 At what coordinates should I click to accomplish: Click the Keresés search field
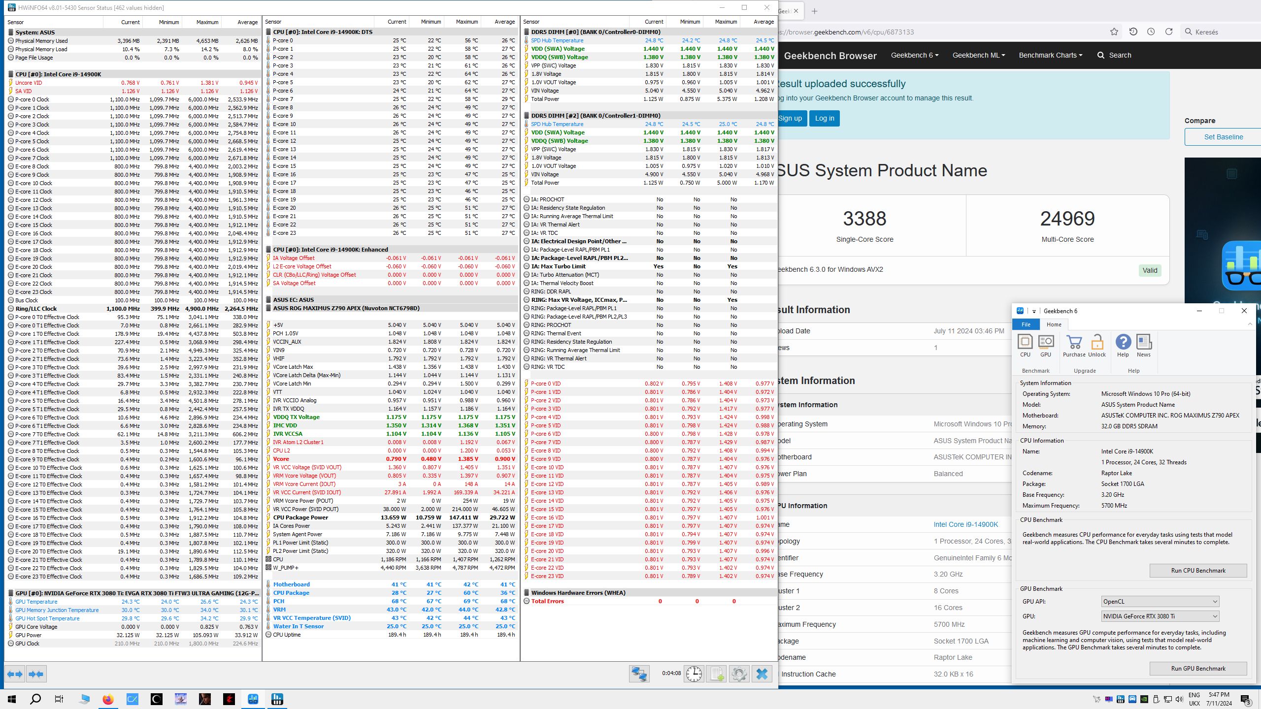[x=1220, y=32]
